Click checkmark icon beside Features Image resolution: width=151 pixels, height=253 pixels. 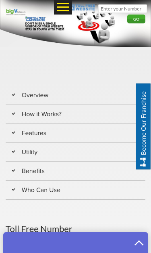tap(14, 133)
